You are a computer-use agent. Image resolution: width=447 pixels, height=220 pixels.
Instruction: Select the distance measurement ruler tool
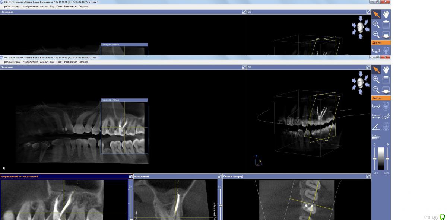coord(376,117)
